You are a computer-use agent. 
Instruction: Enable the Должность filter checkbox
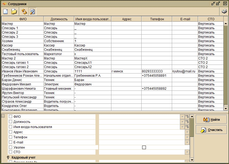pyautogui.click(x=11, y=122)
